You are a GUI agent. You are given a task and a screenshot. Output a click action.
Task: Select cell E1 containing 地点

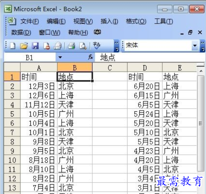180,77
